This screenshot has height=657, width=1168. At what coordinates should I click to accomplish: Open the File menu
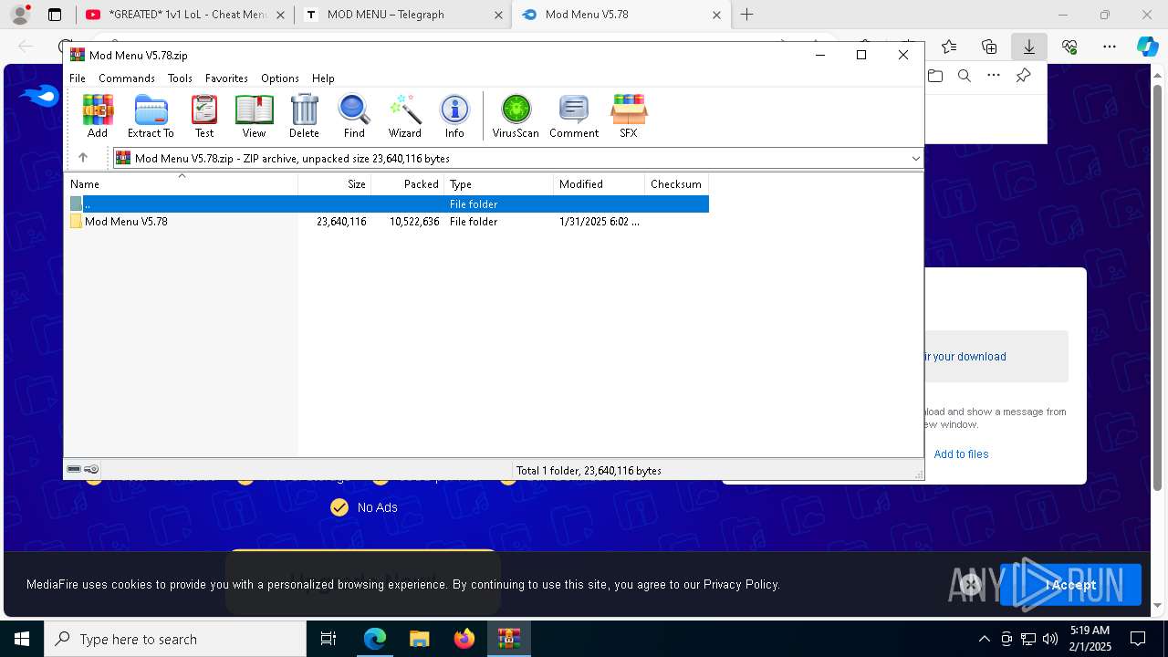(x=78, y=78)
